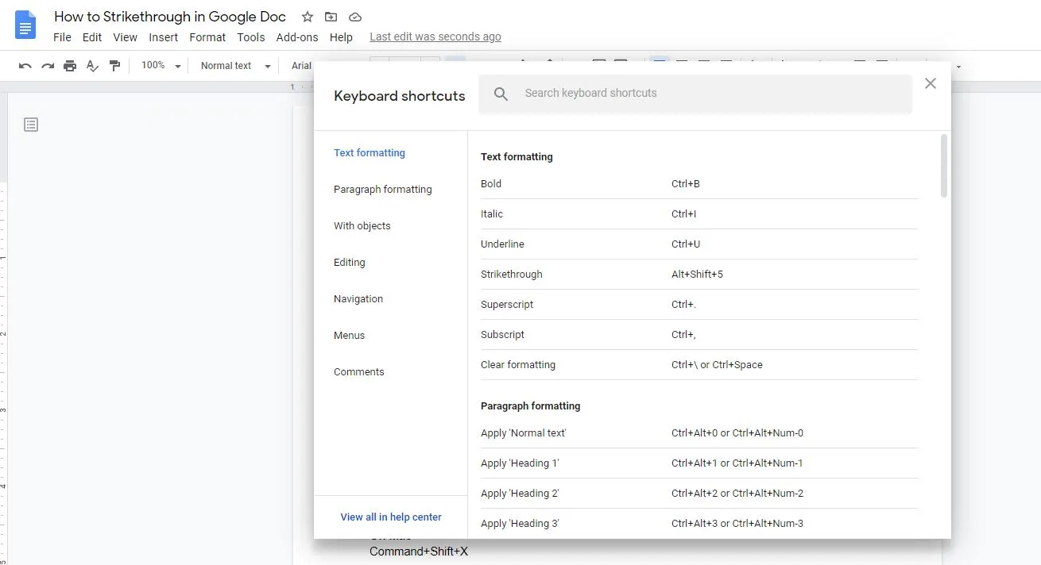
Task: Select Editing category
Action: pos(350,263)
